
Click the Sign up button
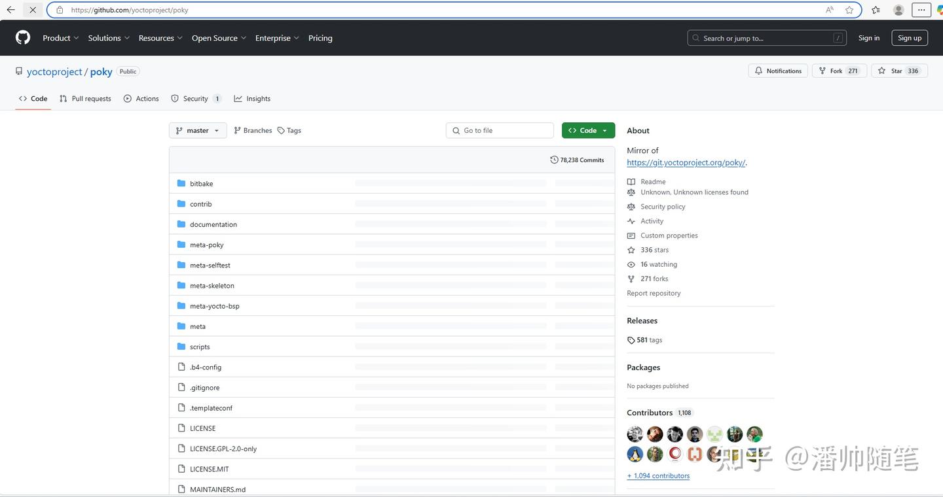point(910,38)
